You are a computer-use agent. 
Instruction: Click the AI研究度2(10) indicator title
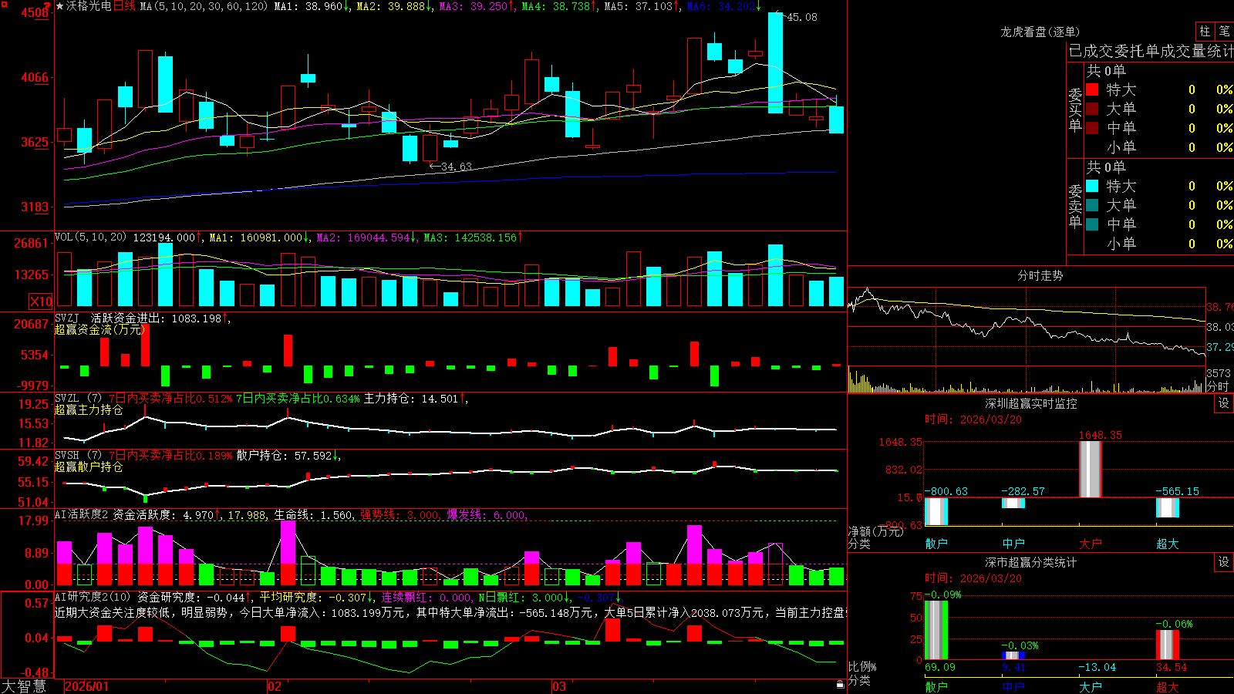coord(93,597)
